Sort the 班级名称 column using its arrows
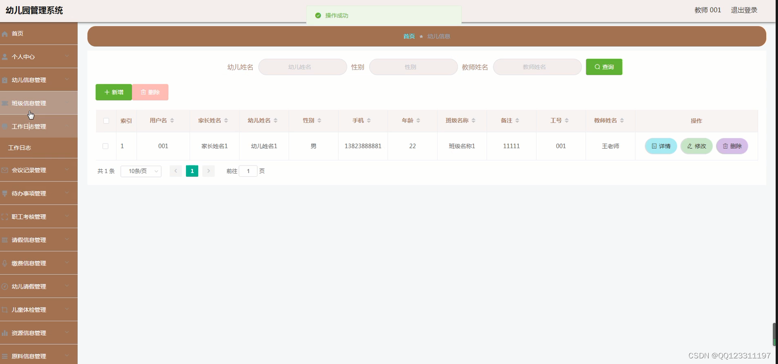 pyautogui.click(x=473, y=121)
